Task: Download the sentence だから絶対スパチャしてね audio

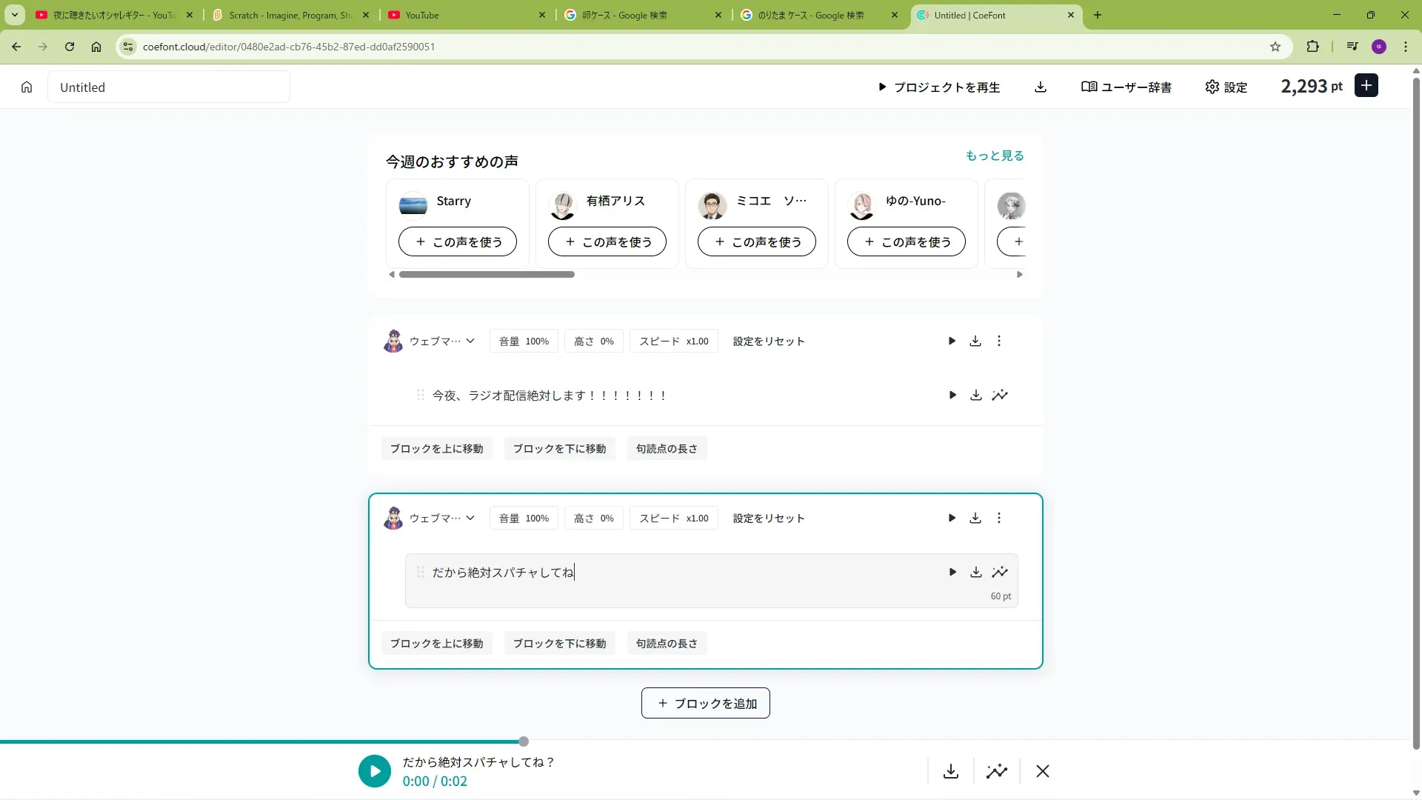Action: (976, 573)
